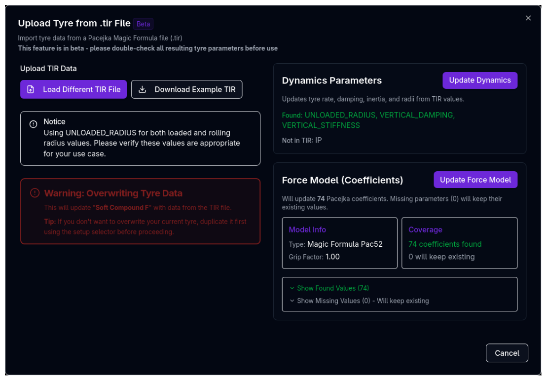
Task: Click the info icon beside Notice
Action: coord(33,124)
